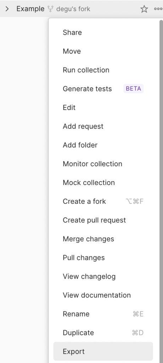Click the three-dots more actions icon

(x=158, y=9)
